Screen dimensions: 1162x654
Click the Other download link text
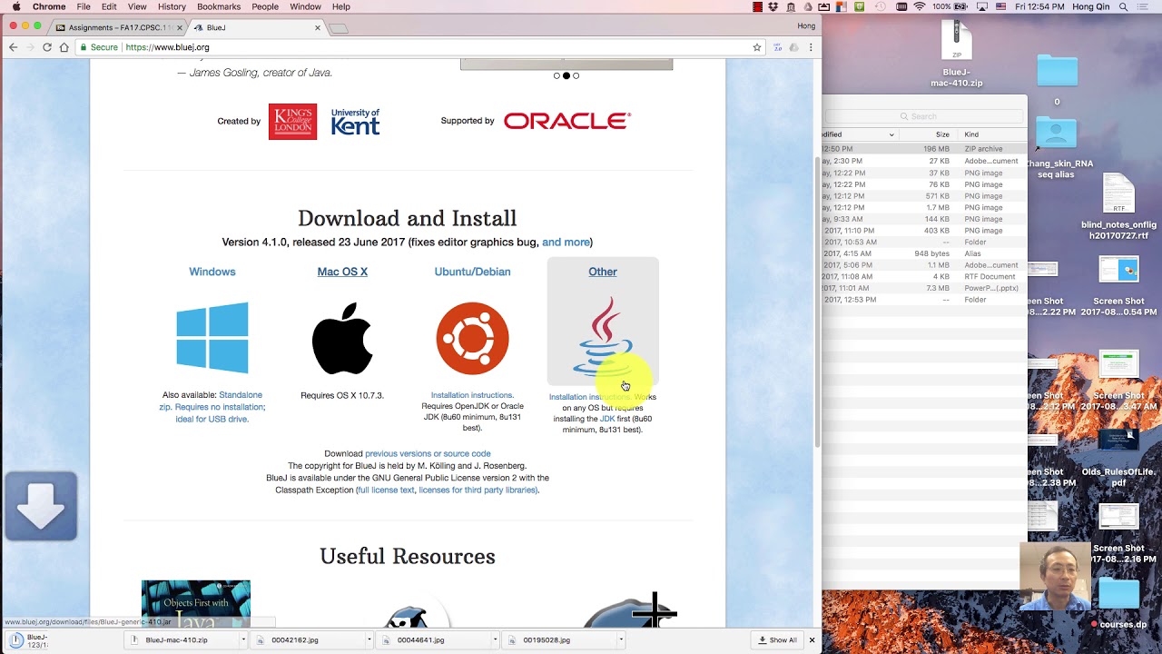tap(603, 272)
